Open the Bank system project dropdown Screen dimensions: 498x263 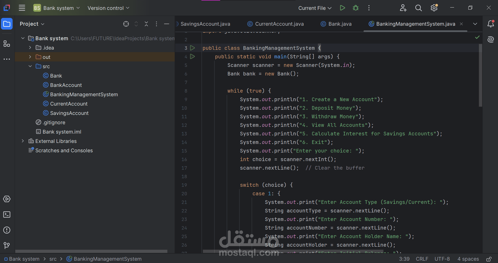pos(57,8)
